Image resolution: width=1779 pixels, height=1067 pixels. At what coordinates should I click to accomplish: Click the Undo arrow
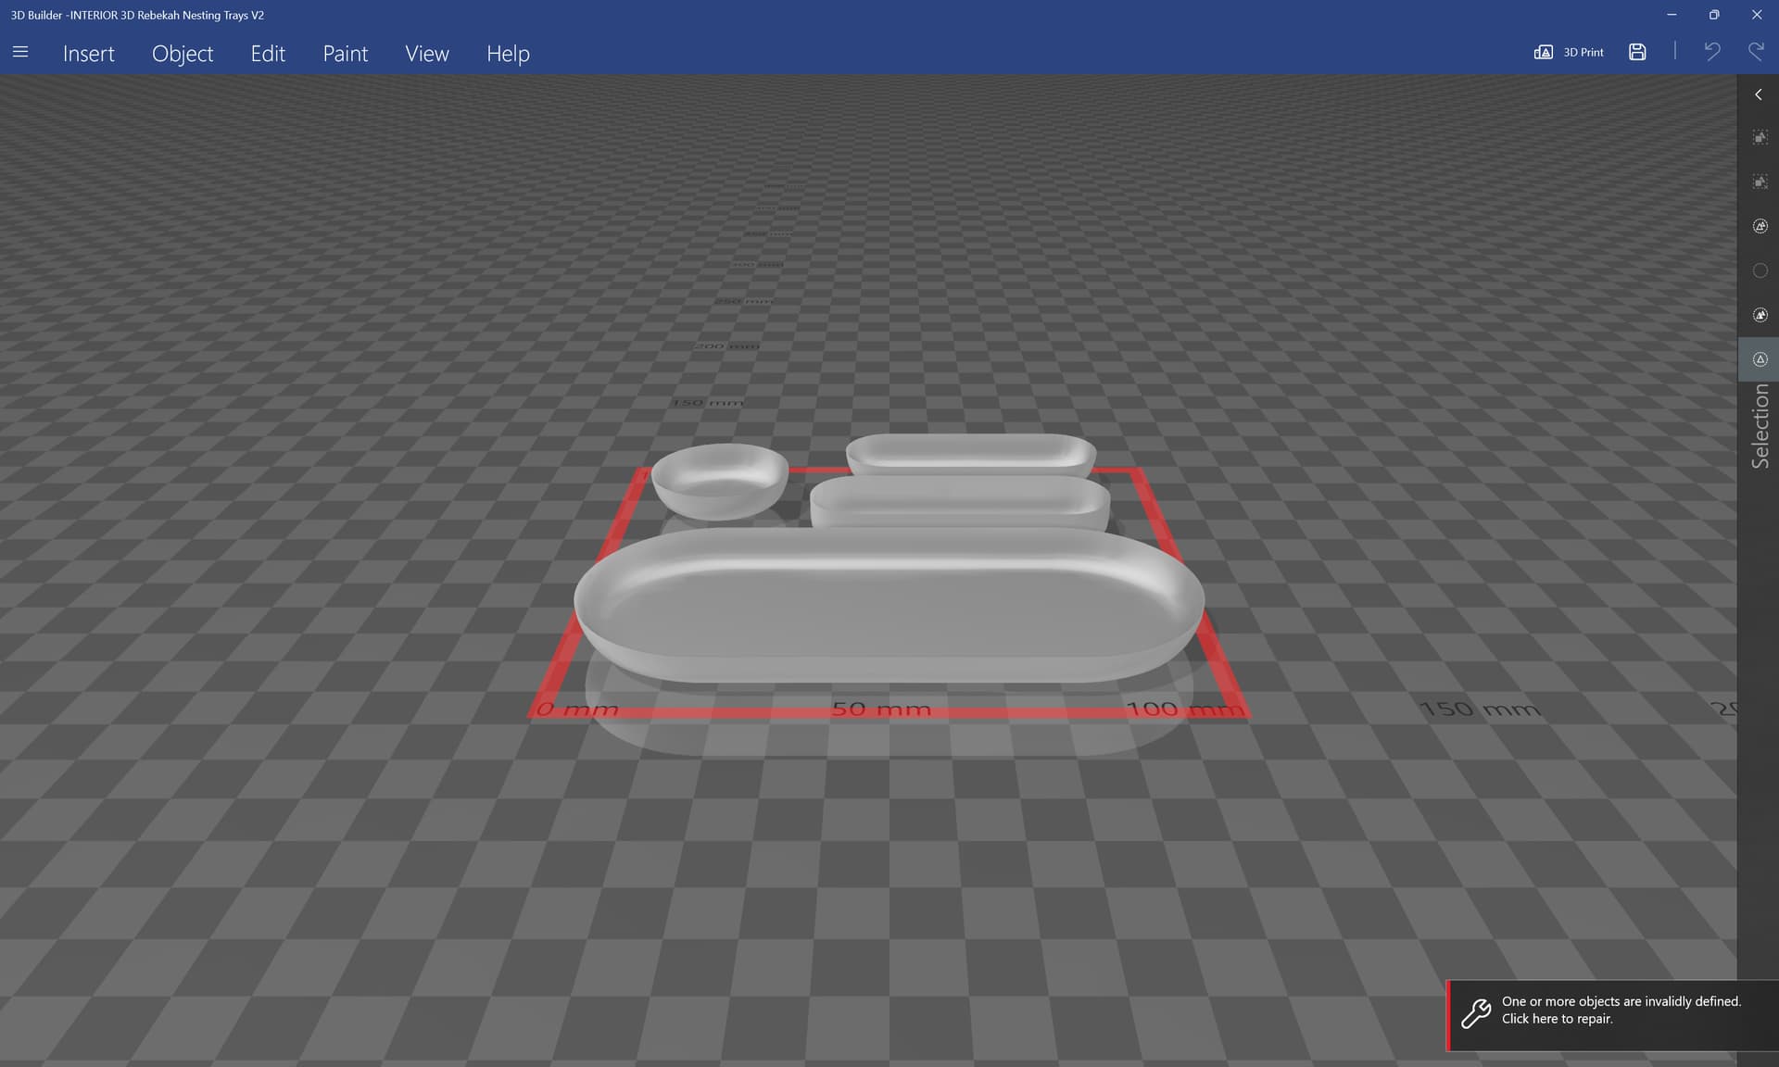coord(1711,52)
